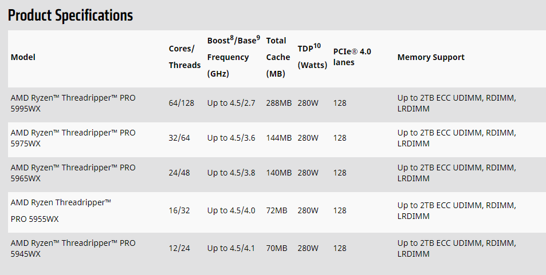Click the 64/128 cores/threads cell
Screen dimensions: 546x275
(x=182, y=103)
